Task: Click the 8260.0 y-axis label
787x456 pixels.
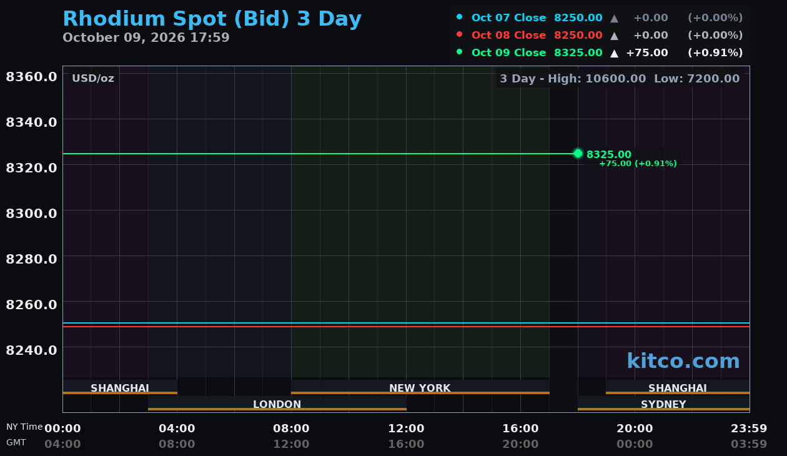Action: [31, 304]
